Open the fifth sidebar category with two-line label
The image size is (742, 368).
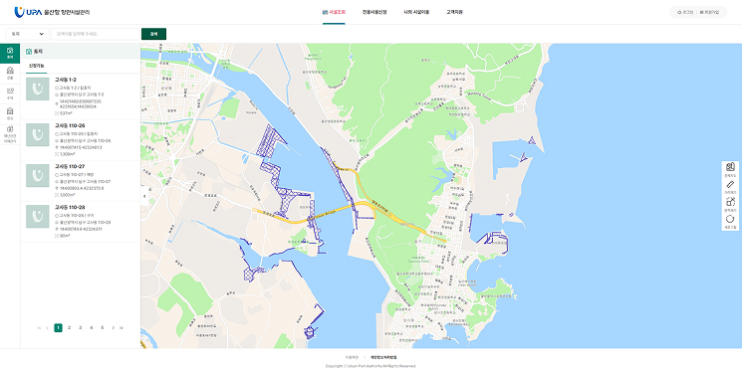[x=10, y=134]
